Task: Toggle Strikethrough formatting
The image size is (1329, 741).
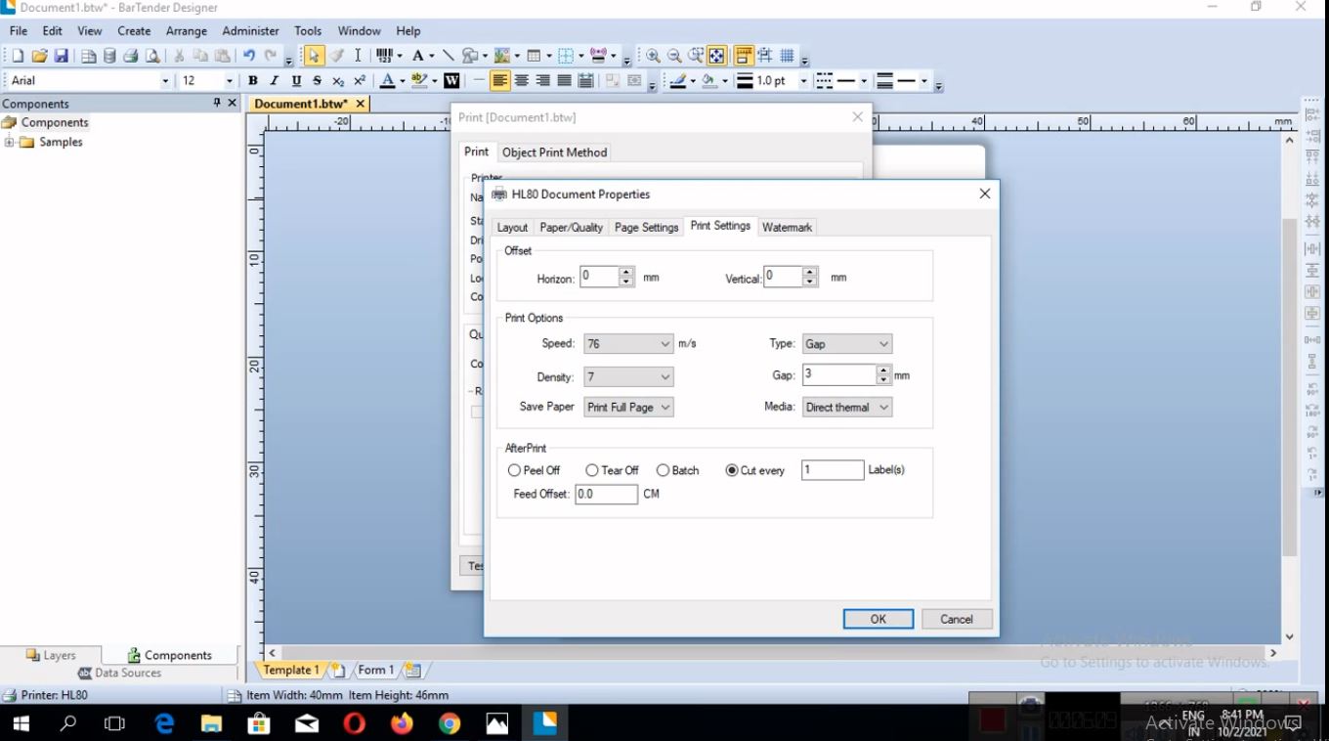Action: pyautogui.click(x=317, y=81)
